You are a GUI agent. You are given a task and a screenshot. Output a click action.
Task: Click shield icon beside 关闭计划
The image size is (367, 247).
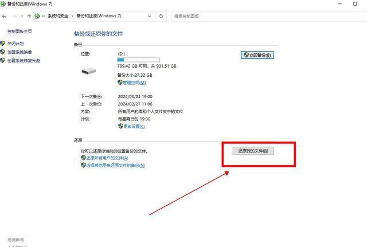(2, 44)
